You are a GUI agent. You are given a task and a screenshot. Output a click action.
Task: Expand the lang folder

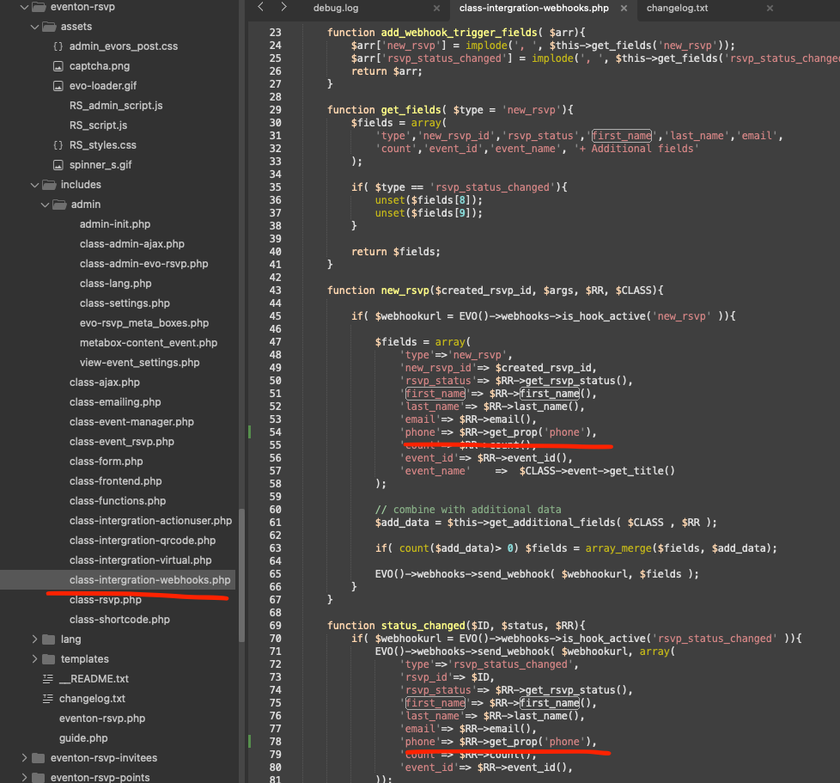pyautogui.click(x=35, y=639)
